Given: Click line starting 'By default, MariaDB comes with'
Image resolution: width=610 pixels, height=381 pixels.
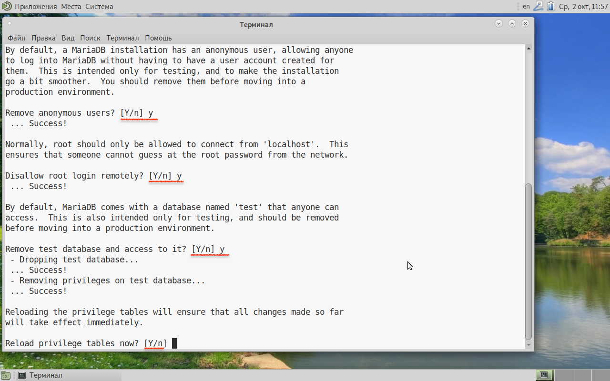Looking at the screenshot, I should coord(172,207).
